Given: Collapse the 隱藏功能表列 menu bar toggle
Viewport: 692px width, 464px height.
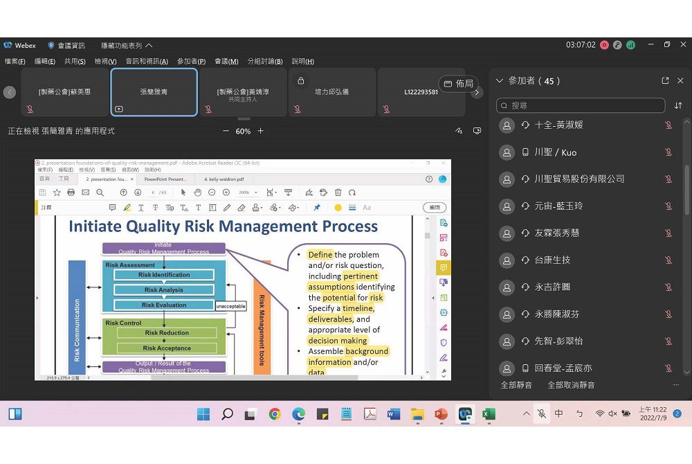Looking at the screenshot, I should coord(127,46).
